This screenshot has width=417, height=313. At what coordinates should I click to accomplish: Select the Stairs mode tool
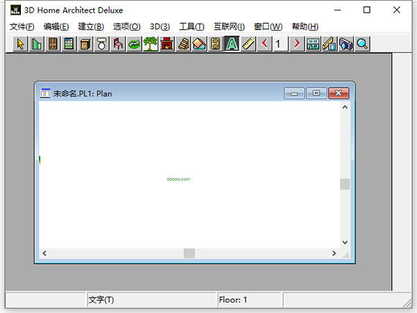(x=183, y=44)
